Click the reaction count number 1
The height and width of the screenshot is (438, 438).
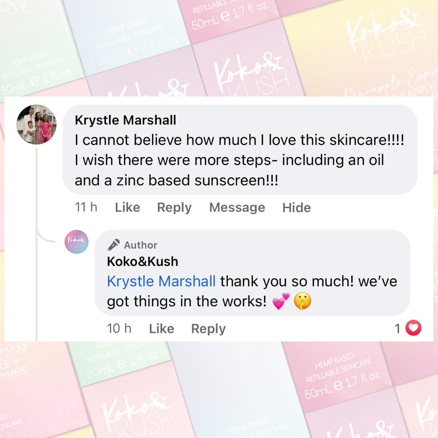[397, 329]
